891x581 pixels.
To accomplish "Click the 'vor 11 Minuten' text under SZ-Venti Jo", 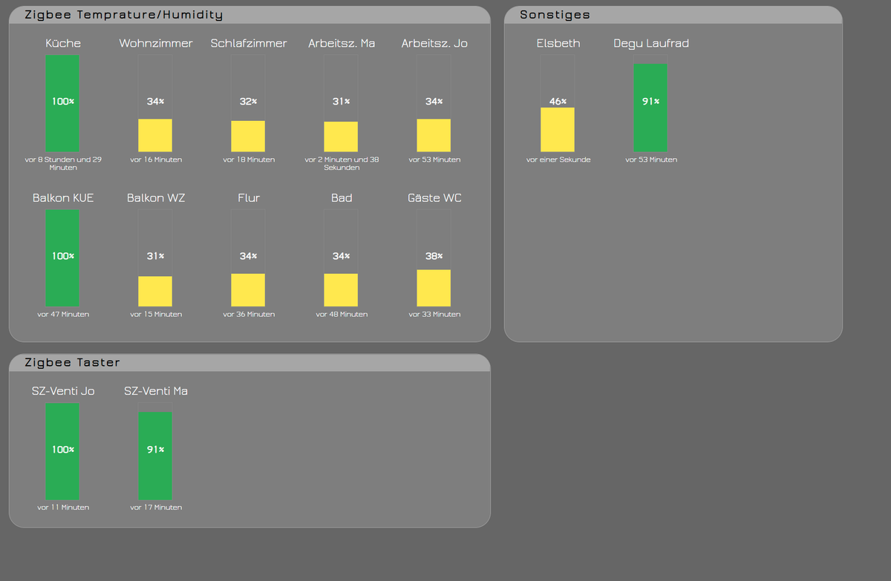I will (62, 507).
